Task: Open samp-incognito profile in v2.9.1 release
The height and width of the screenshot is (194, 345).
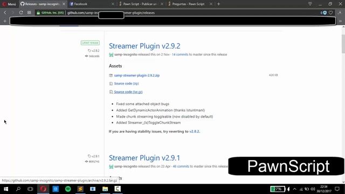Action: click(x=126, y=167)
